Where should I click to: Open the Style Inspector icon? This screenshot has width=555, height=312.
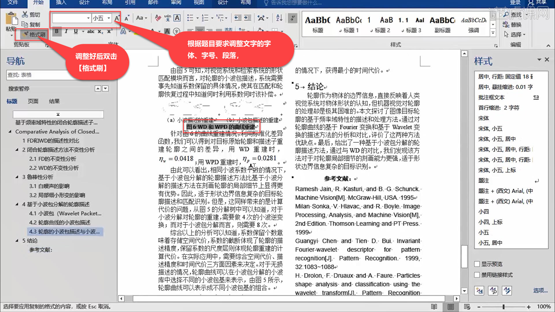click(493, 290)
